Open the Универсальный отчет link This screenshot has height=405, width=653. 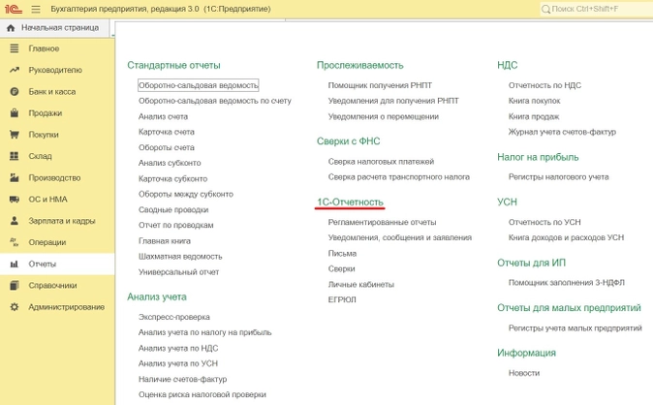[178, 272]
